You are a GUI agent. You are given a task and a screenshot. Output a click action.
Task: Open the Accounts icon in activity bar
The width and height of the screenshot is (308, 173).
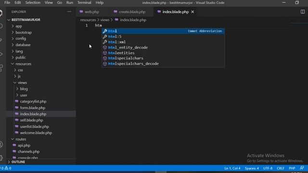(x=1, y=145)
